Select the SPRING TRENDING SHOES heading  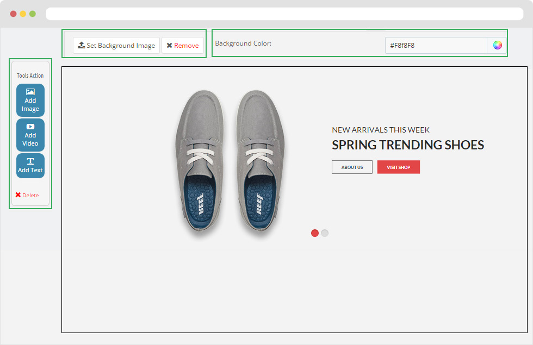click(408, 145)
